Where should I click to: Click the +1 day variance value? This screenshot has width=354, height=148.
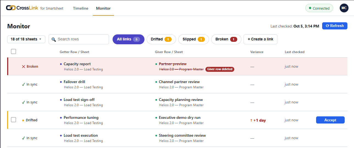click(260, 120)
